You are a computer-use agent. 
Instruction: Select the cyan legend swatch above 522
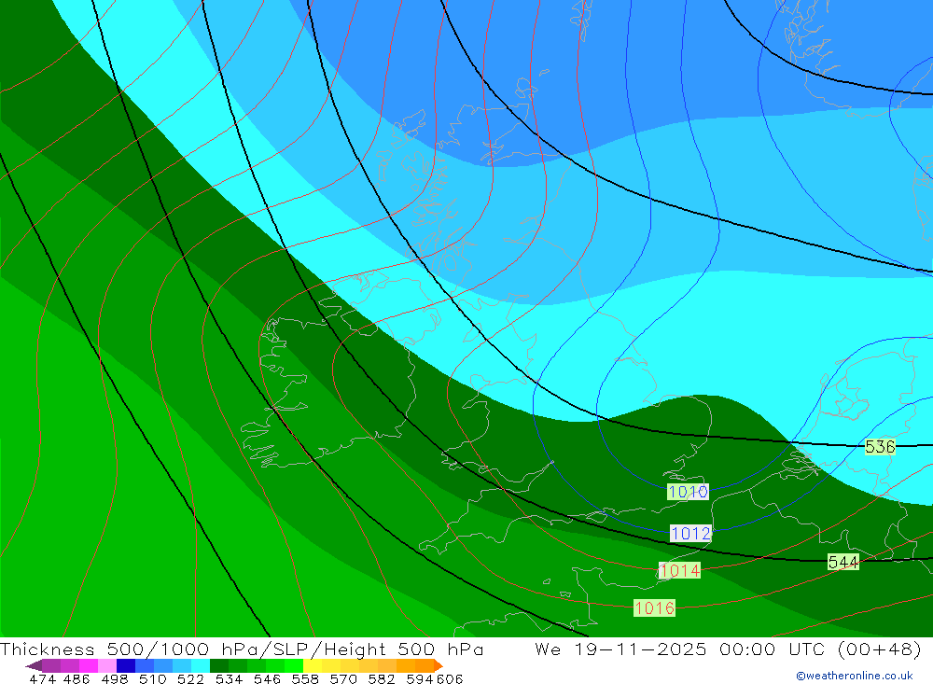coord(201,665)
